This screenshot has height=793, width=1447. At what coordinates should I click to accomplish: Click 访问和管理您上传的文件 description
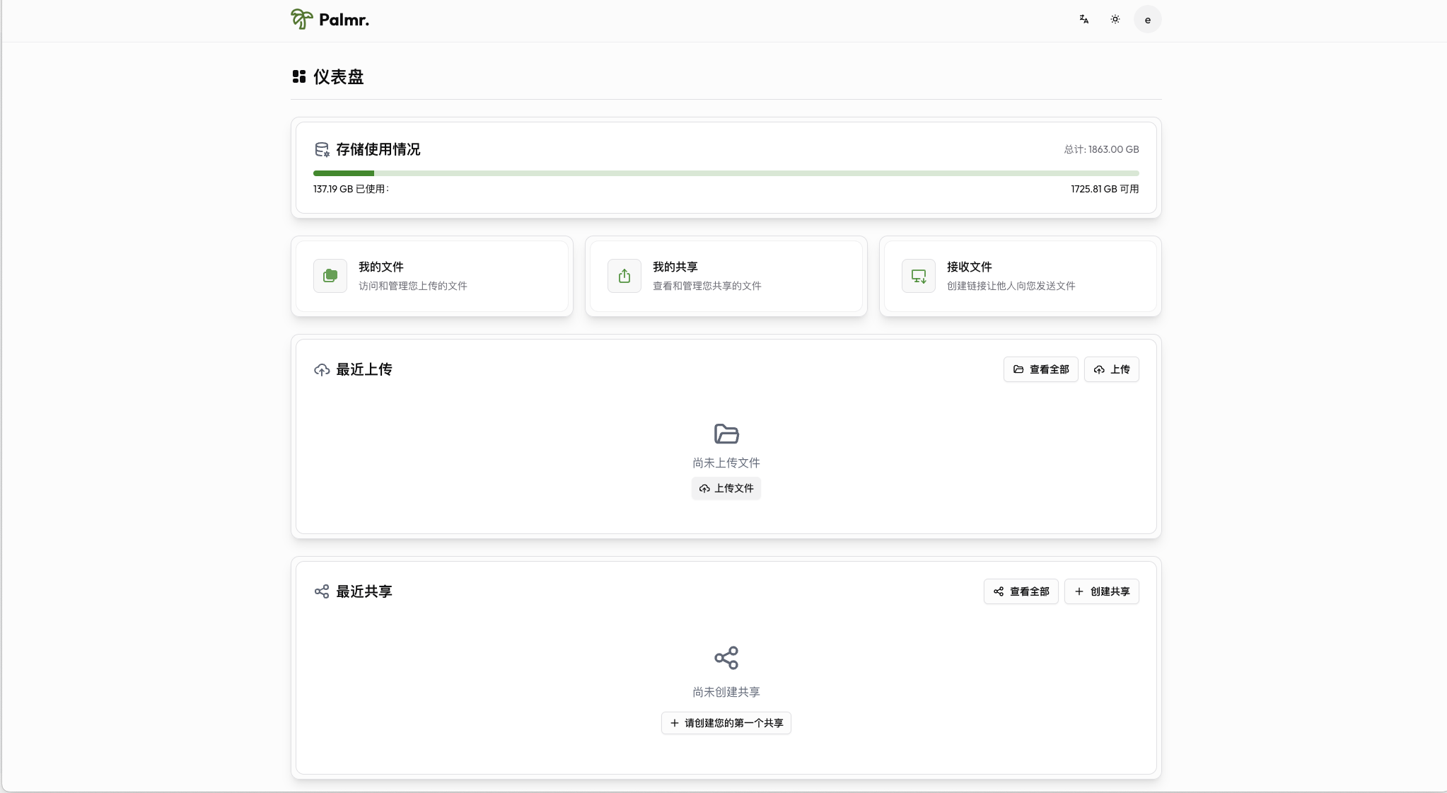tap(413, 286)
